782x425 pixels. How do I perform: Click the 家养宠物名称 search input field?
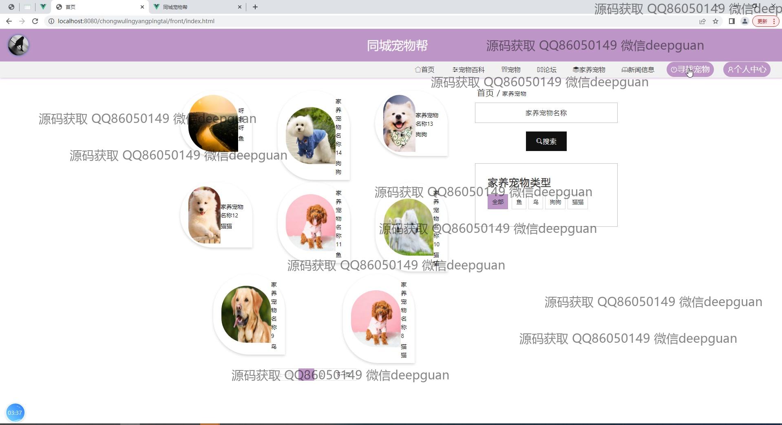point(546,113)
